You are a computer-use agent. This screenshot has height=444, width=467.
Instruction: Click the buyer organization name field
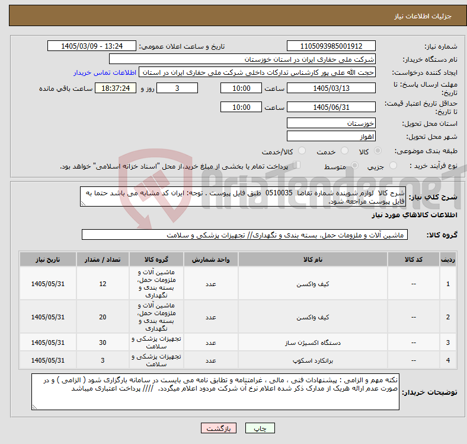click(x=242, y=59)
